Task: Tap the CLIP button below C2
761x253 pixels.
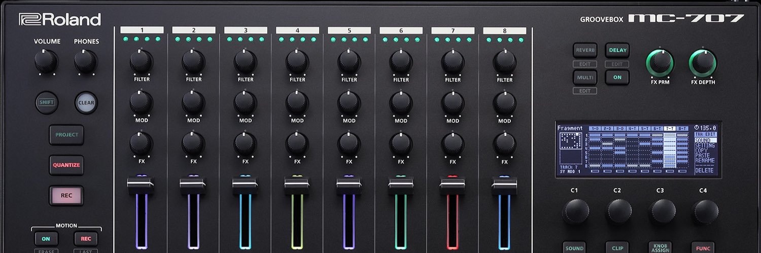Action: 617,247
